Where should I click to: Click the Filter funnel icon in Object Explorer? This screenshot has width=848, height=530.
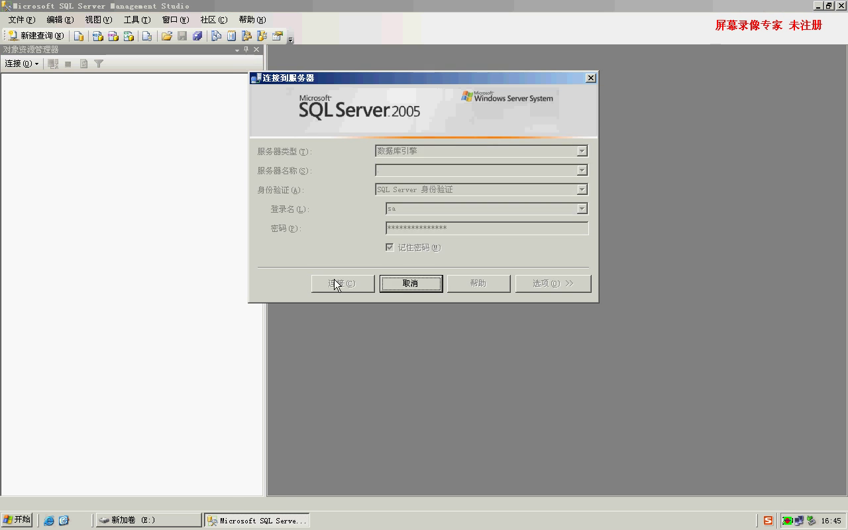pos(99,64)
